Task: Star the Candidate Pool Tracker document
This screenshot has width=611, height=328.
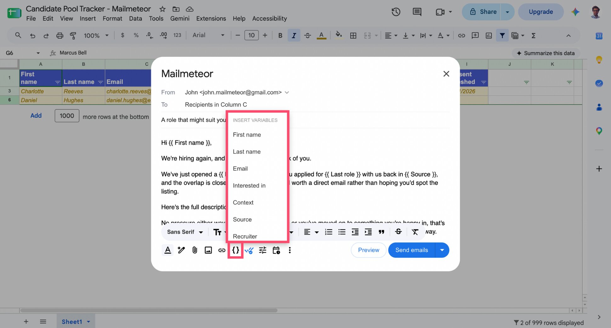Action: pyautogui.click(x=162, y=9)
